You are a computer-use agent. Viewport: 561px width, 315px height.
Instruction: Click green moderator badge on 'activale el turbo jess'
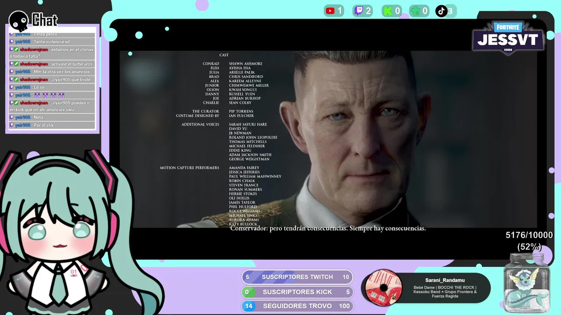(17, 64)
